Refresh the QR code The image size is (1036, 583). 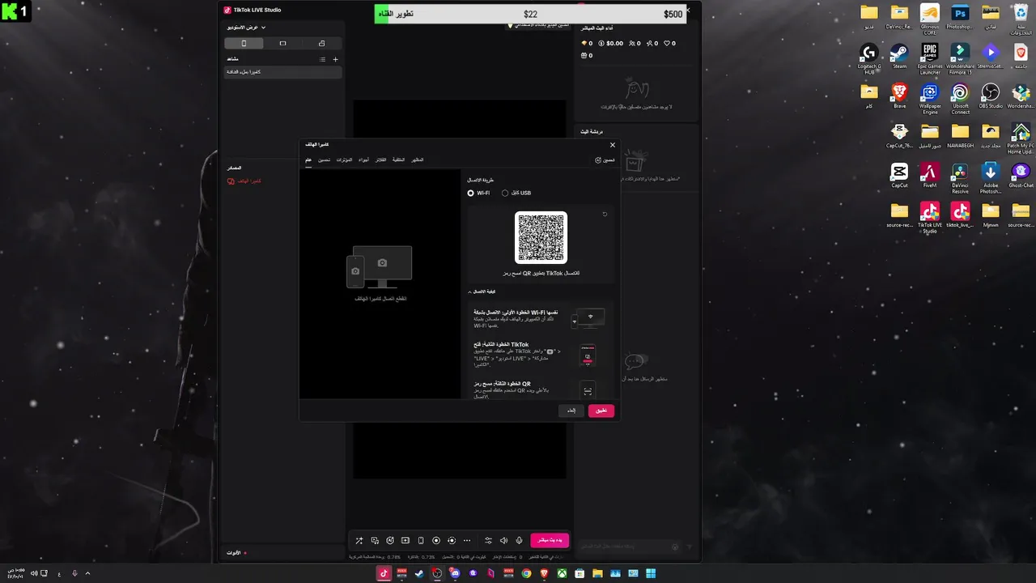point(605,215)
